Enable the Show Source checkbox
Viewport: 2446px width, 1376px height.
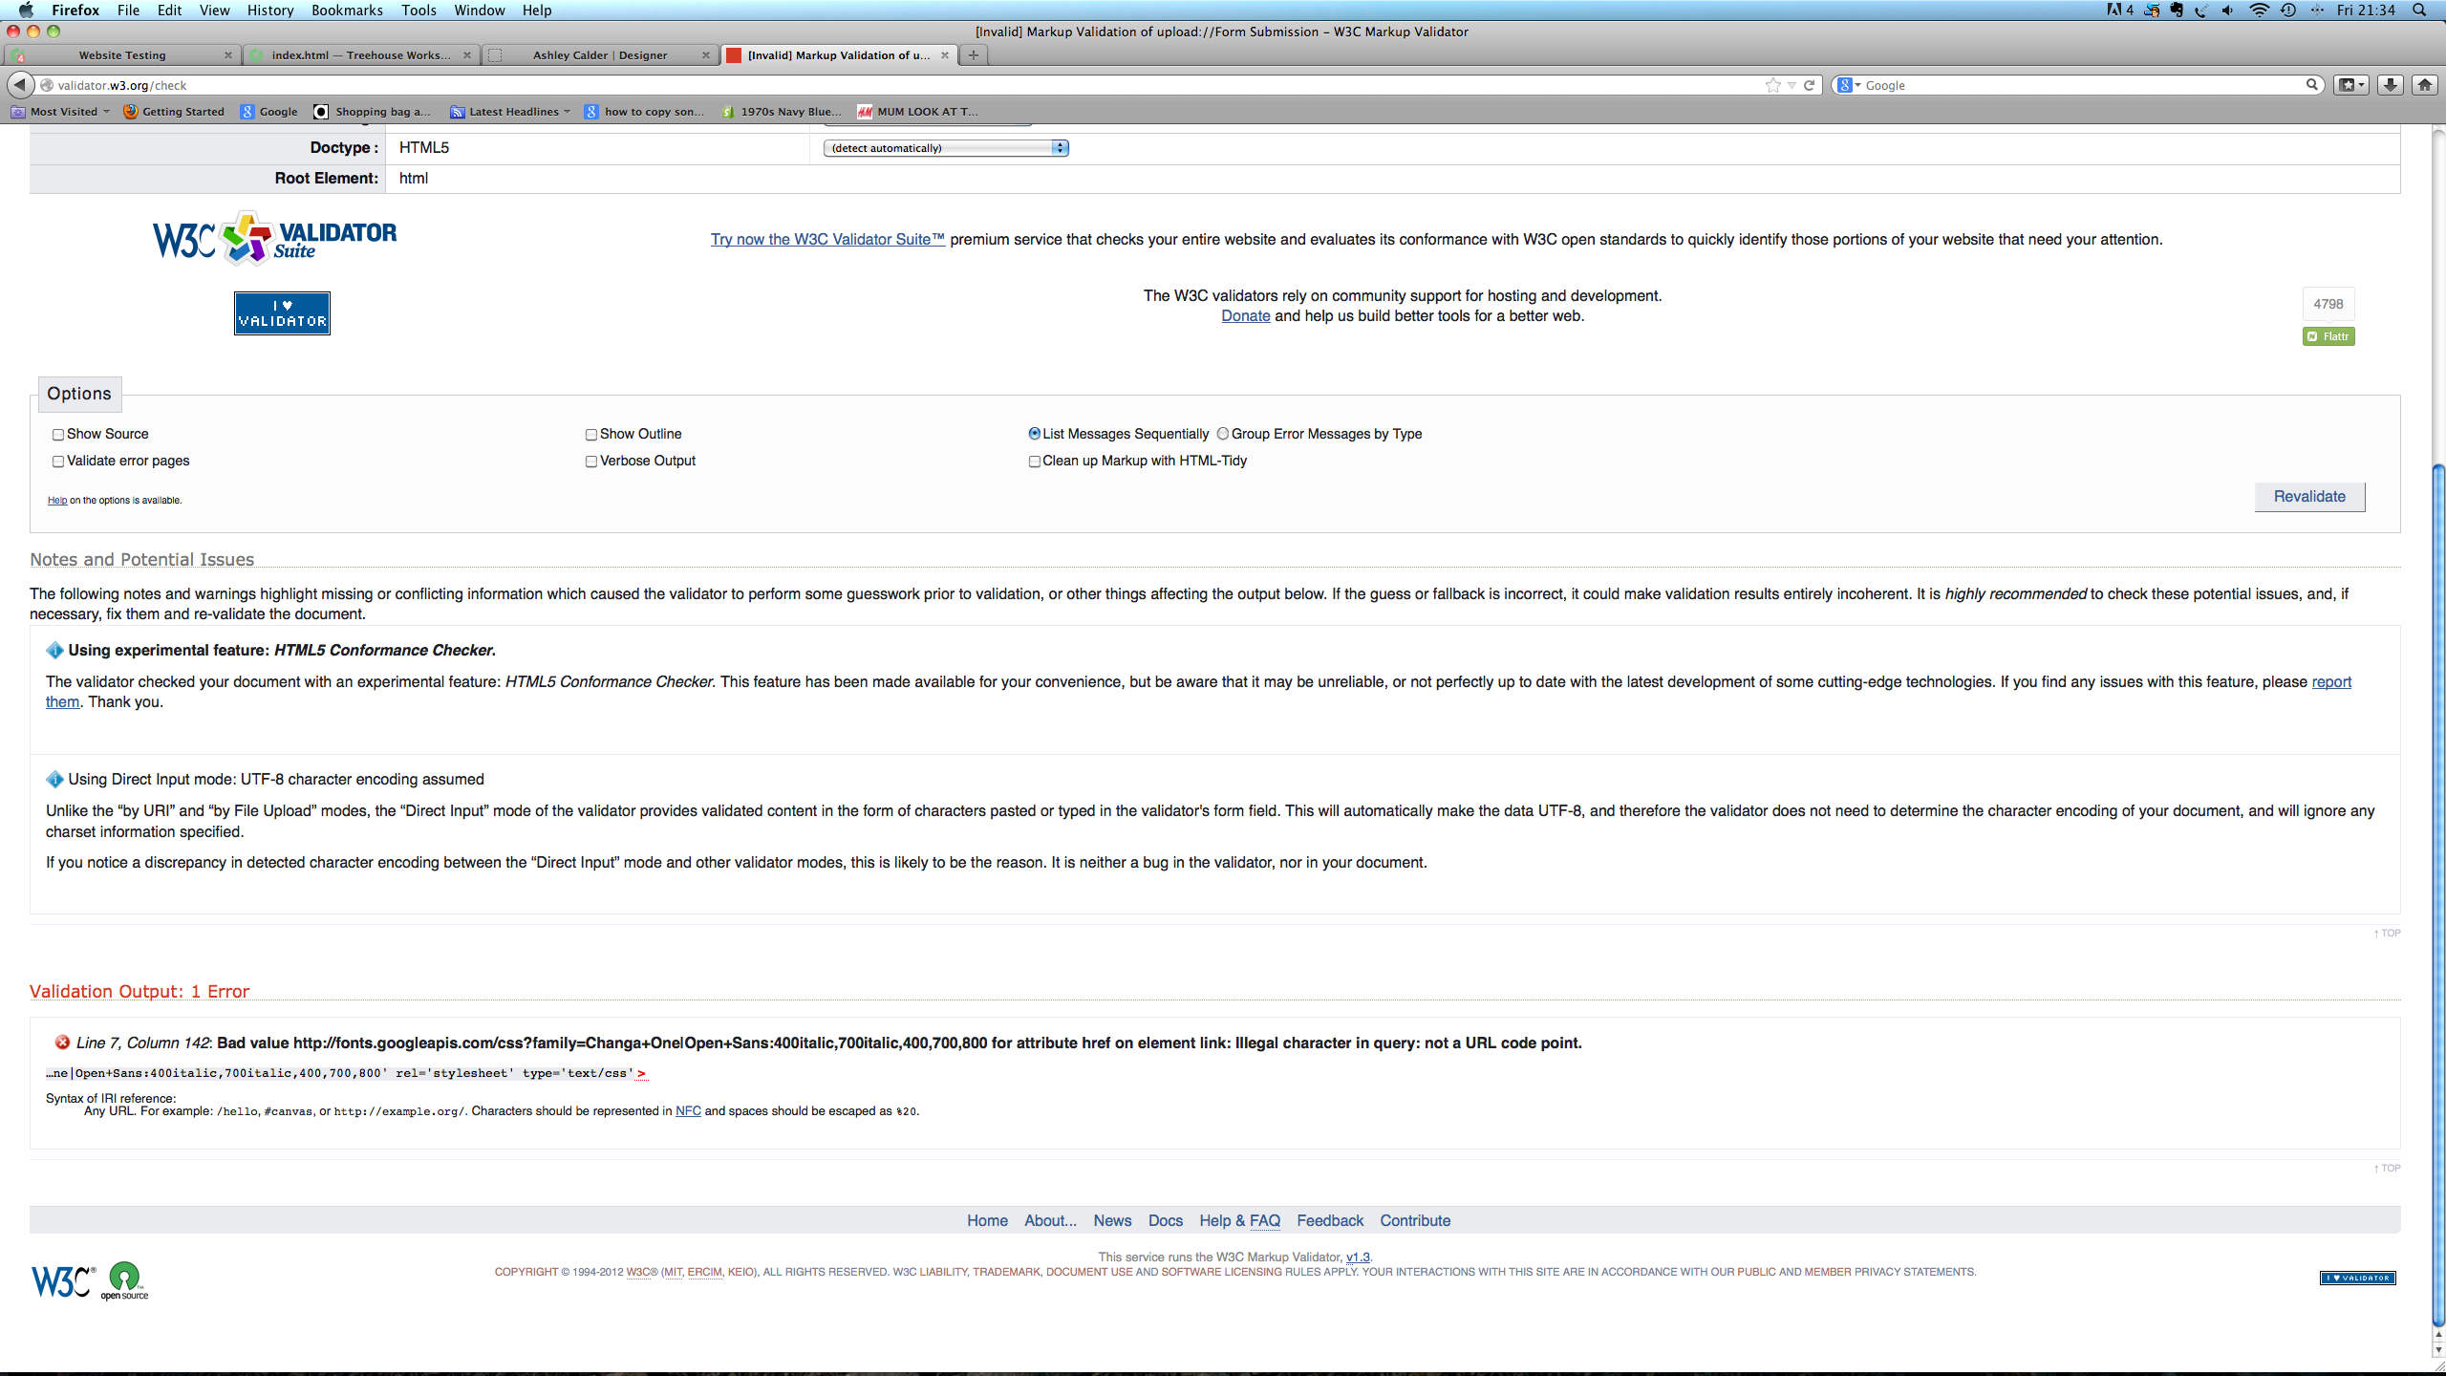point(58,435)
